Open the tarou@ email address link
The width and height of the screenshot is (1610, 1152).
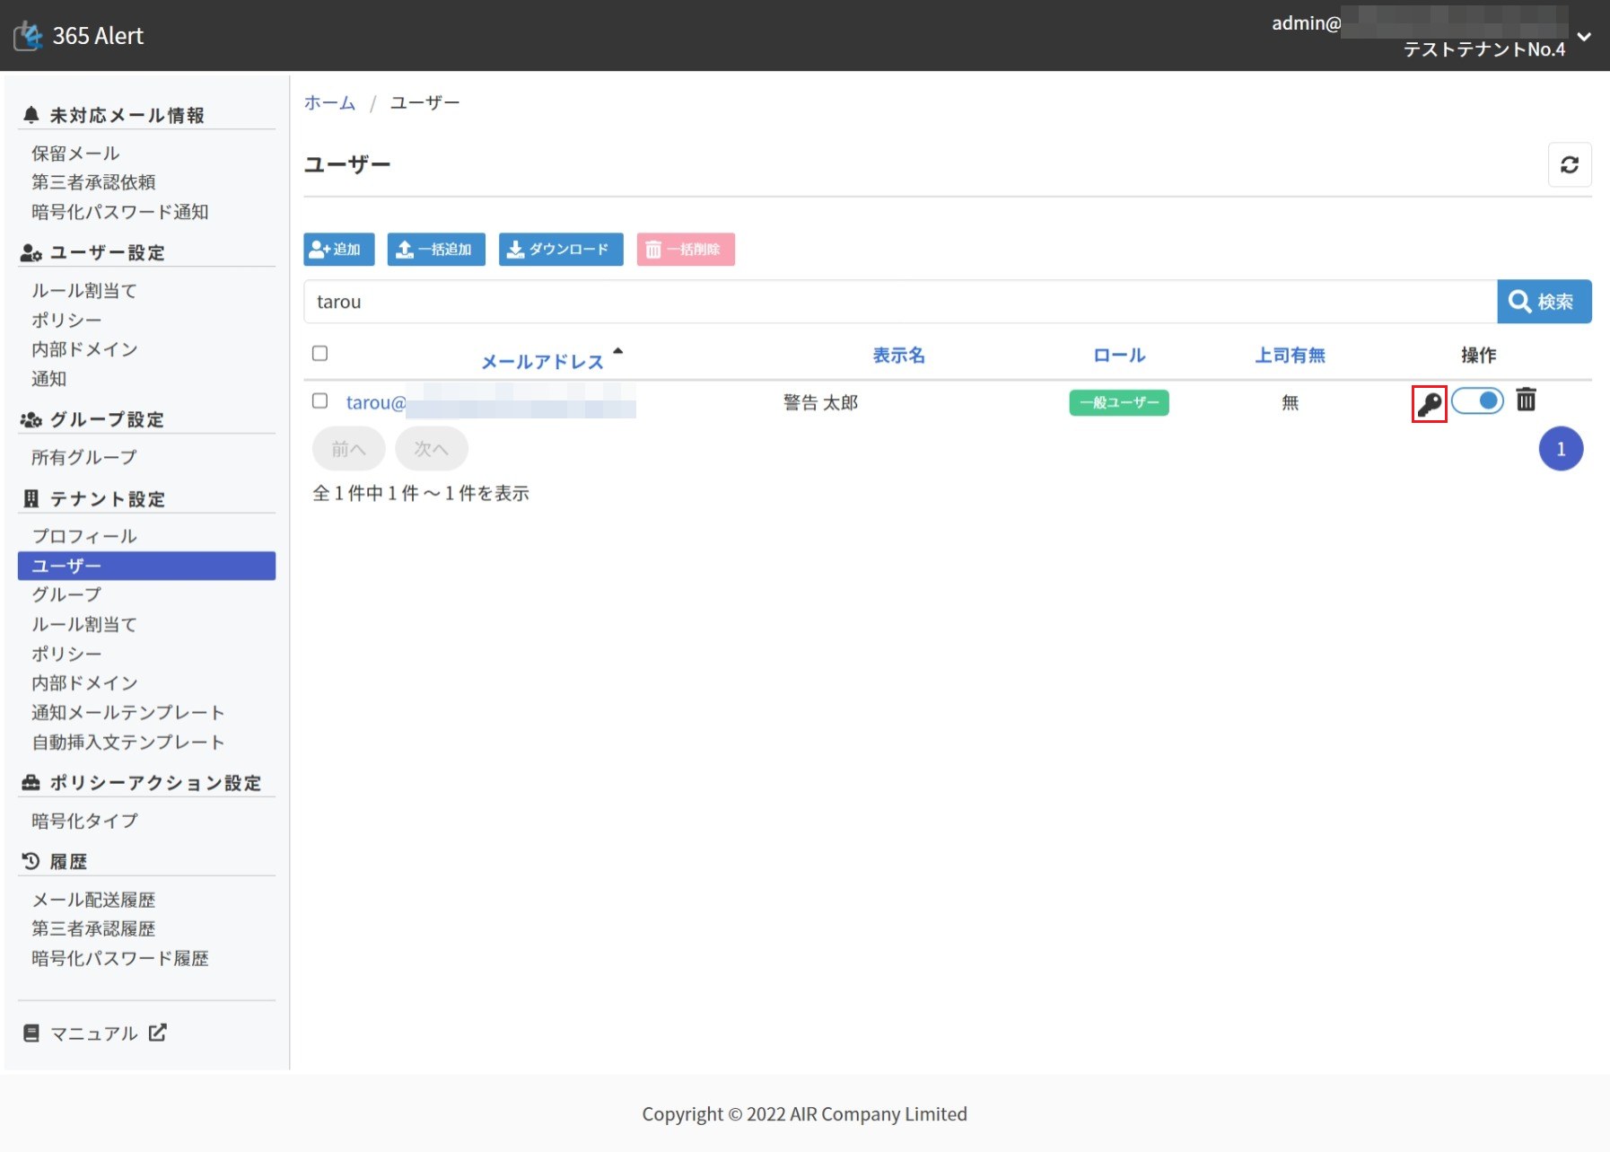click(376, 403)
